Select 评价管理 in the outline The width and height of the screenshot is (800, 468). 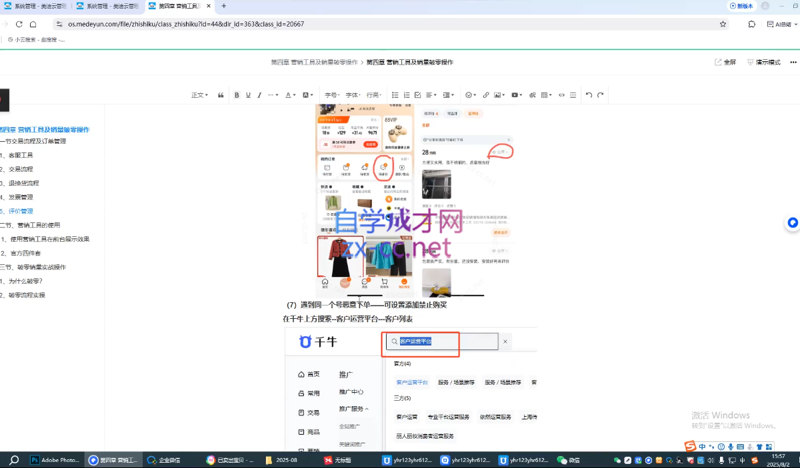[x=18, y=211]
